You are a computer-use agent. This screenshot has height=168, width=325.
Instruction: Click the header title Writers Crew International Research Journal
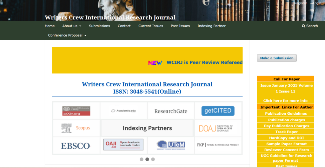point(110,17)
